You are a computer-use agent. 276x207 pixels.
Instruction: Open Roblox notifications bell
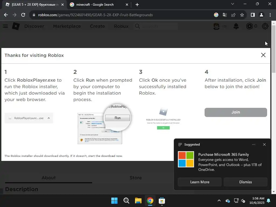tap(236, 26)
